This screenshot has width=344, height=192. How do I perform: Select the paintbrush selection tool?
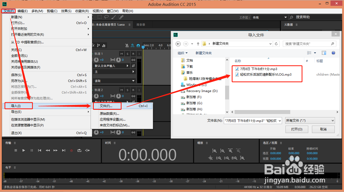(113, 17)
